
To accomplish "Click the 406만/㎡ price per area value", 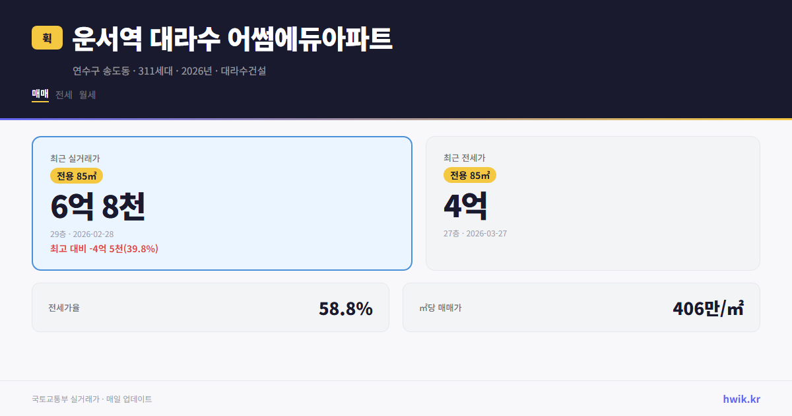I will [x=708, y=307].
